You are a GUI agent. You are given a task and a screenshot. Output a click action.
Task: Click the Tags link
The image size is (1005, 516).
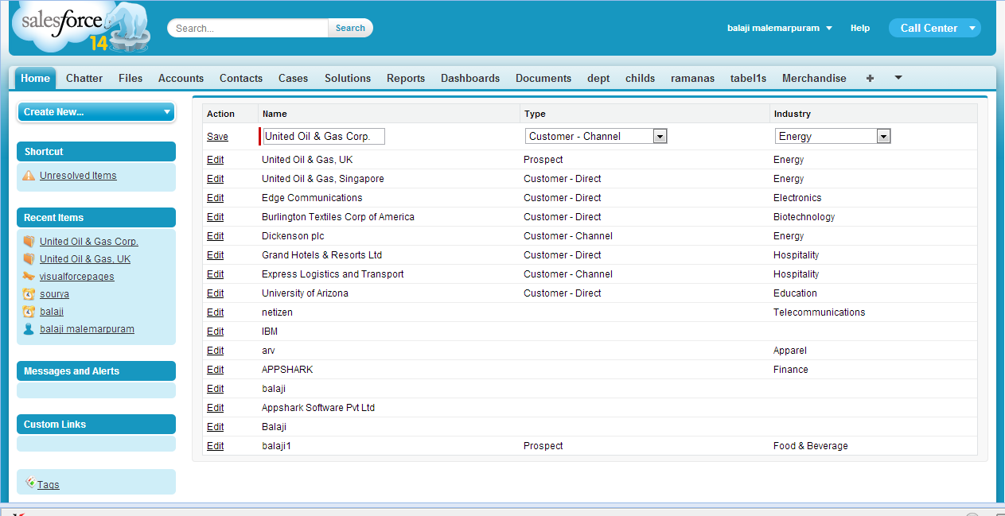click(x=49, y=485)
